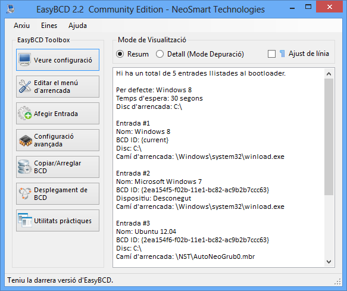Click the first line about 5 entrades llistades
The height and width of the screenshot is (291, 347).
coord(201,73)
